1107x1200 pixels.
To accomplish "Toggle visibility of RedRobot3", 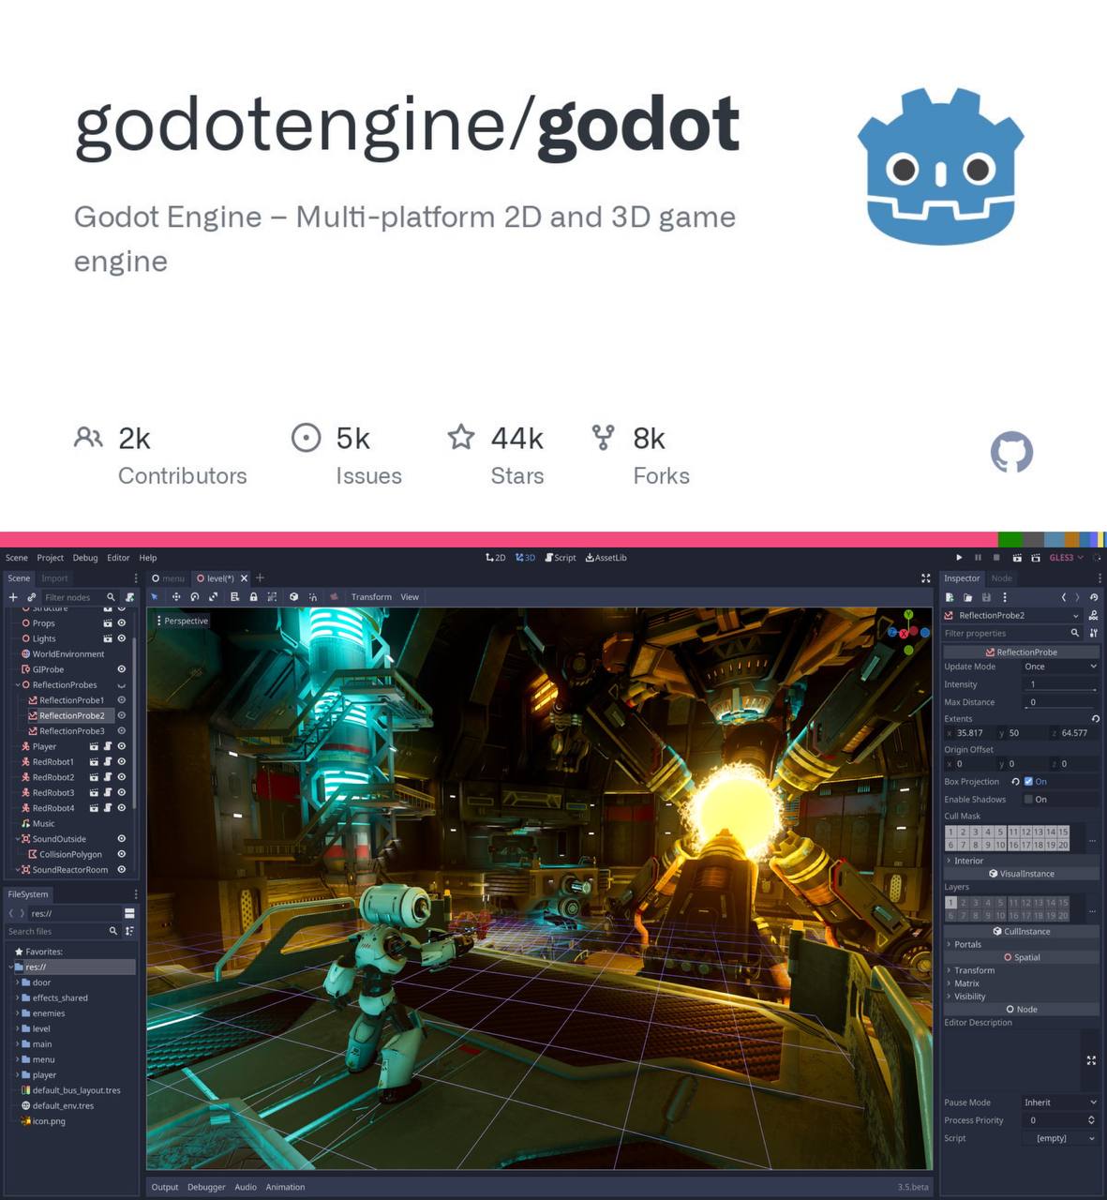I will (x=122, y=792).
